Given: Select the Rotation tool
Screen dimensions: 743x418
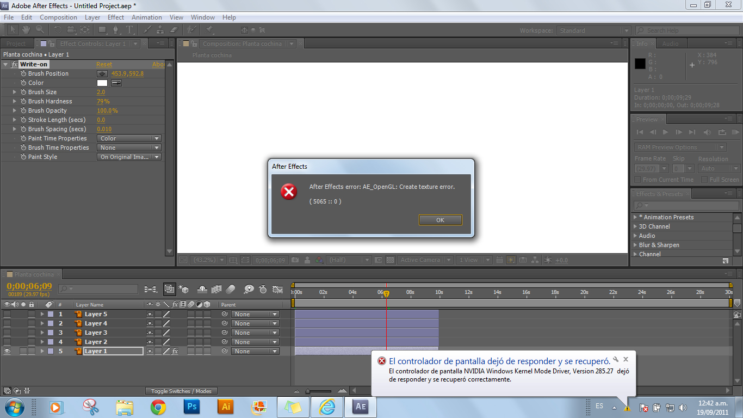Looking at the screenshot, I should (x=58, y=30).
